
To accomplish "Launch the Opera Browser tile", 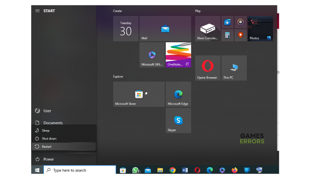I will point(208,68).
